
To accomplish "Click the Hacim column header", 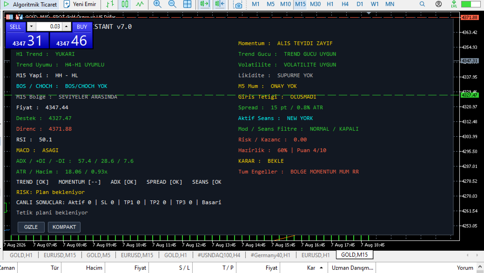I will (x=83, y=268).
